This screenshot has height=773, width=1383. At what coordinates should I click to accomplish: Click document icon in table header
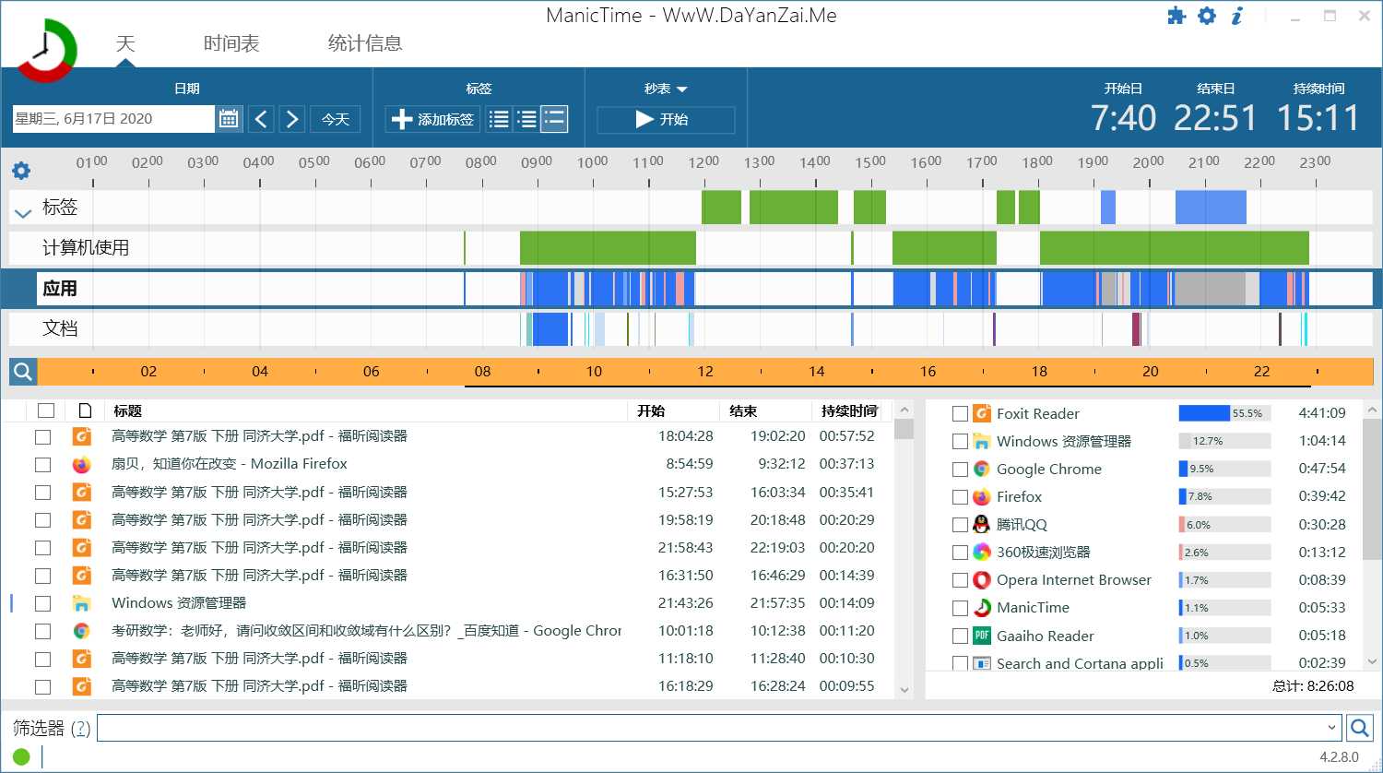[x=85, y=410]
